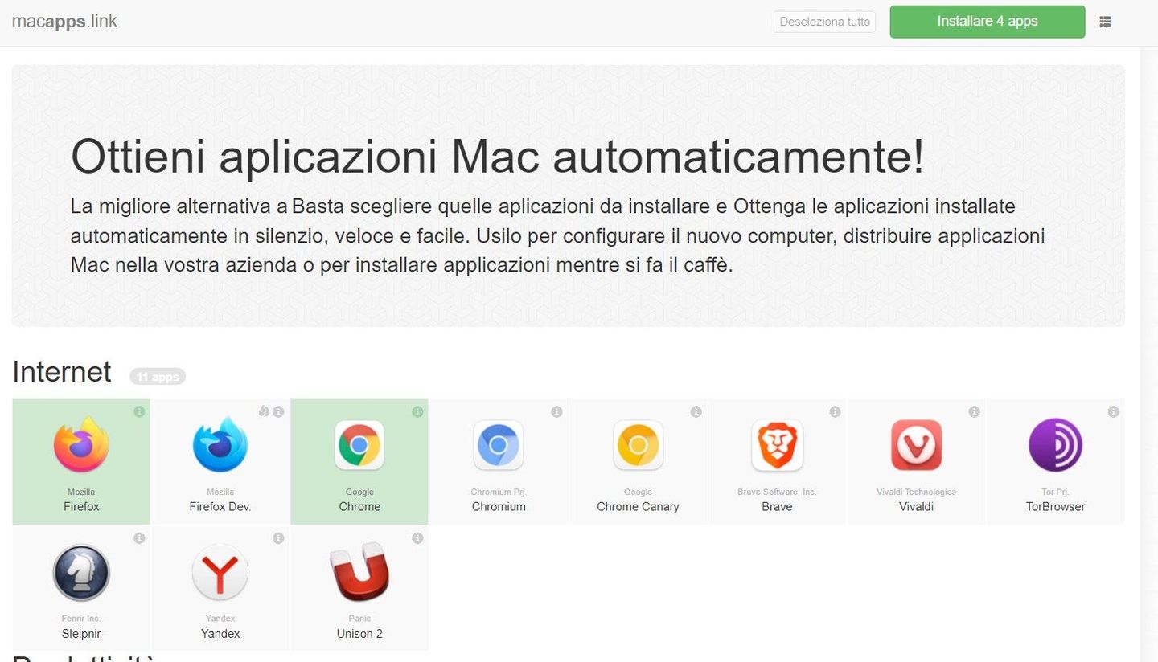The height and width of the screenshot is (662, 1158).
Task: Click the 'Vivaldi Technologies' publisher text
Action: 916,492
